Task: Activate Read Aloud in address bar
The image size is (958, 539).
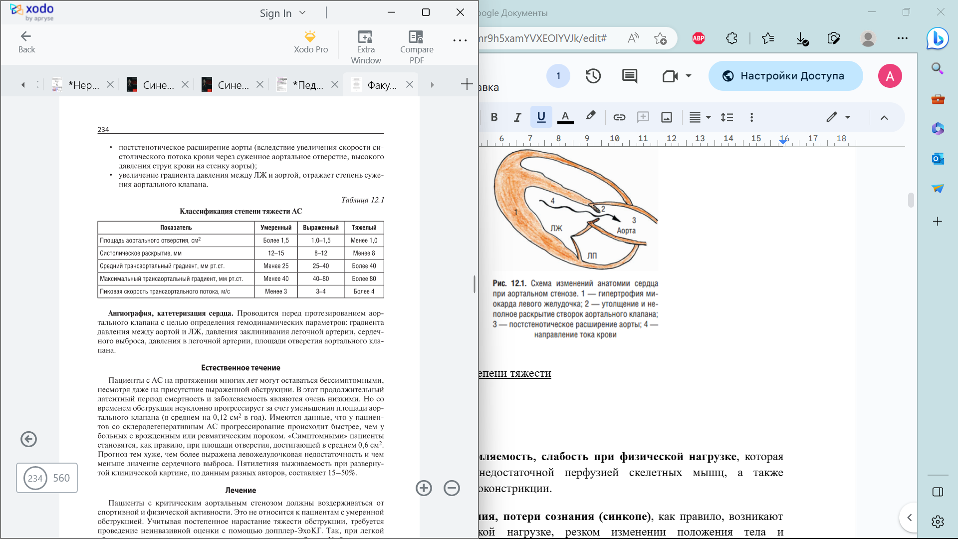Action: click(x=633, y=38)
